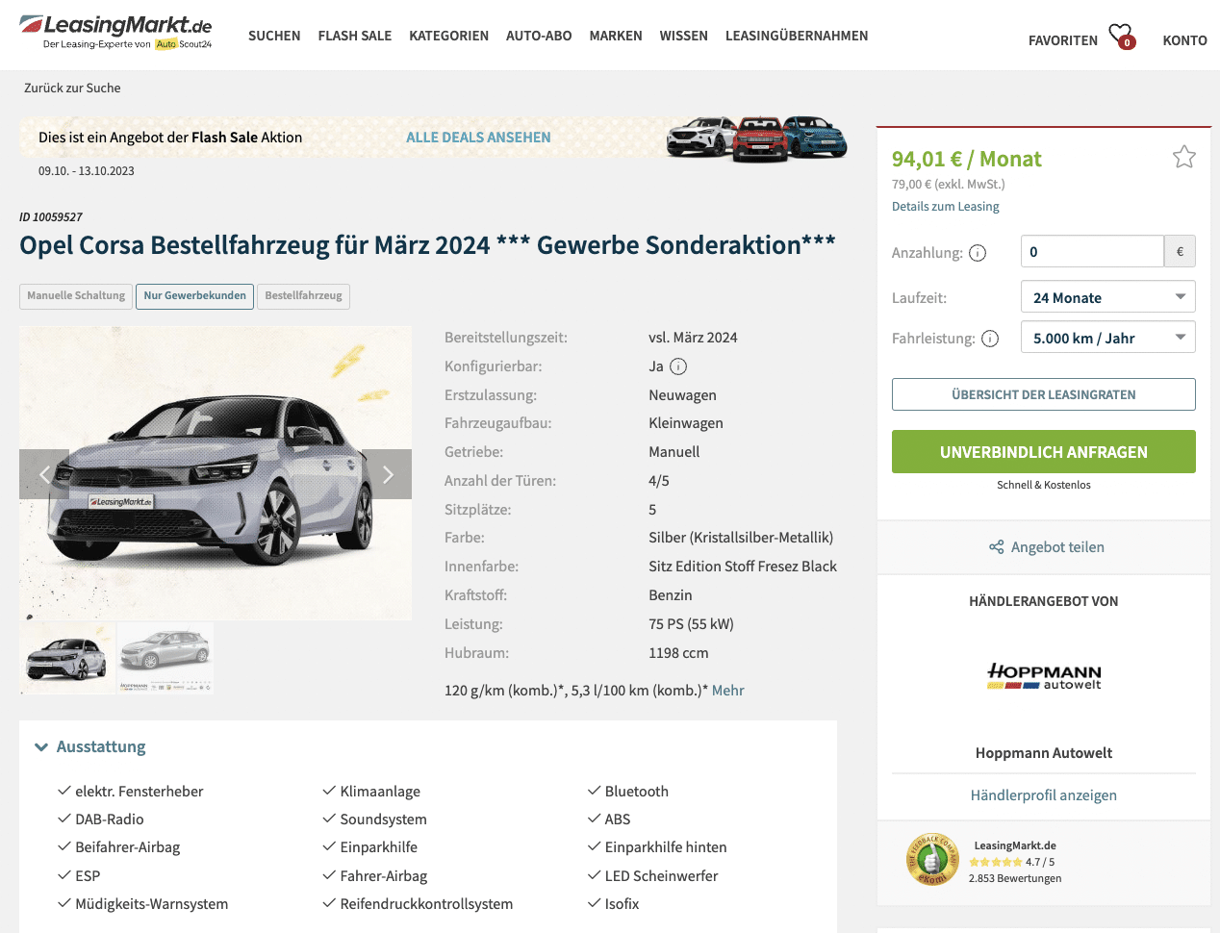
Task: Click the LeasingMarkt.de logo
Action: (x=115, y=32)
